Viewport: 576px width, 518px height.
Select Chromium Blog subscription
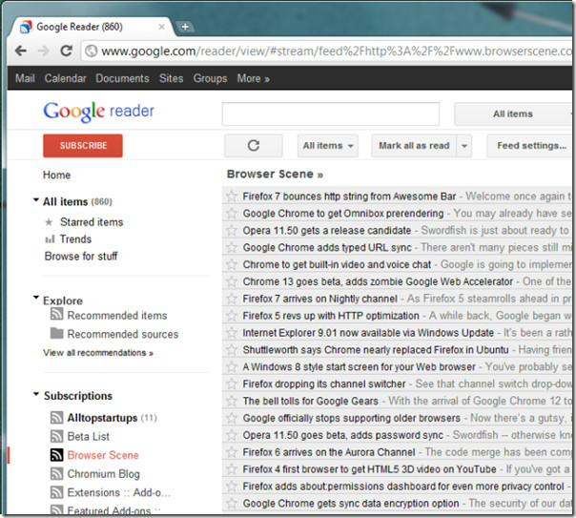104,474
